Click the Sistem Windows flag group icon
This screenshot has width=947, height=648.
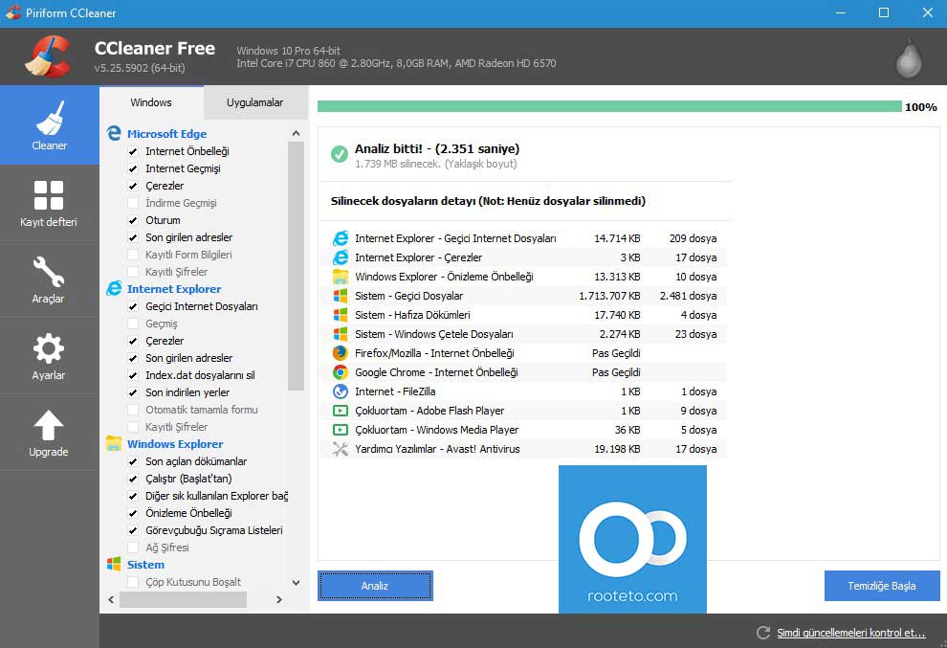pos(114,564)
